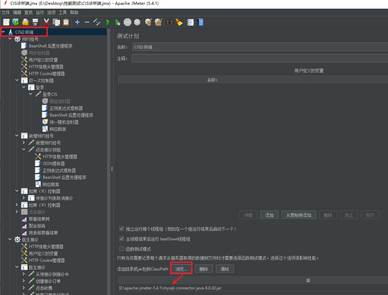Open the 运行 menu
Screen dimensions: 388x295
40,13
